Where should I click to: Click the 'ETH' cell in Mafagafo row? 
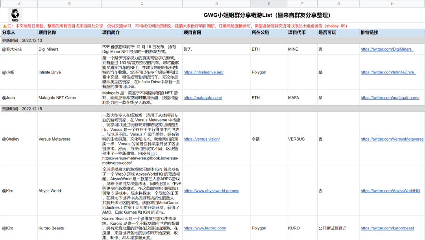click(x=269, y=98)
